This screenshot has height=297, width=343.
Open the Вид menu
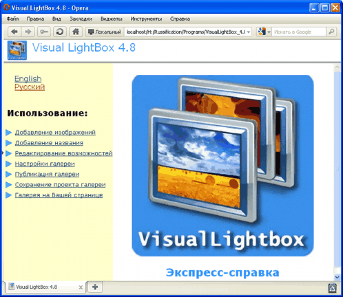tap(57, 19)
